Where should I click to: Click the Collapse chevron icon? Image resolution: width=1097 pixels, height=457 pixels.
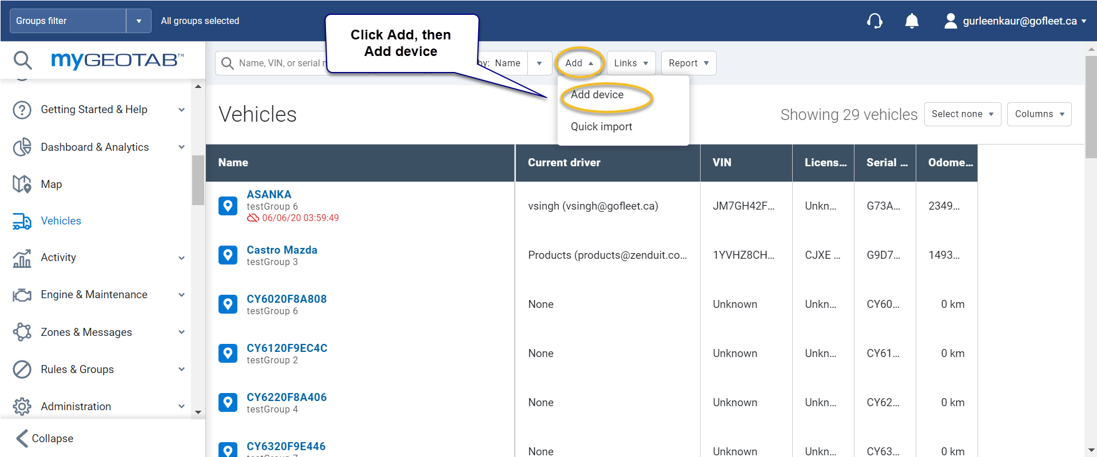tap(22, 438)
